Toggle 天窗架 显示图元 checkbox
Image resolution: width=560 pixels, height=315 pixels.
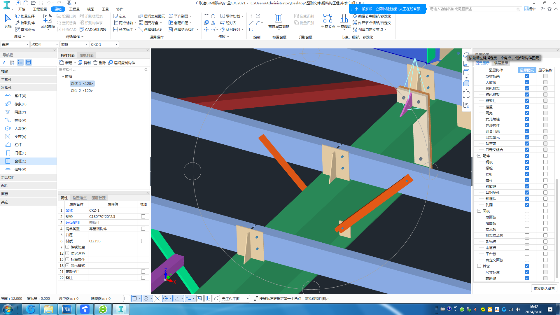[527, 82]
